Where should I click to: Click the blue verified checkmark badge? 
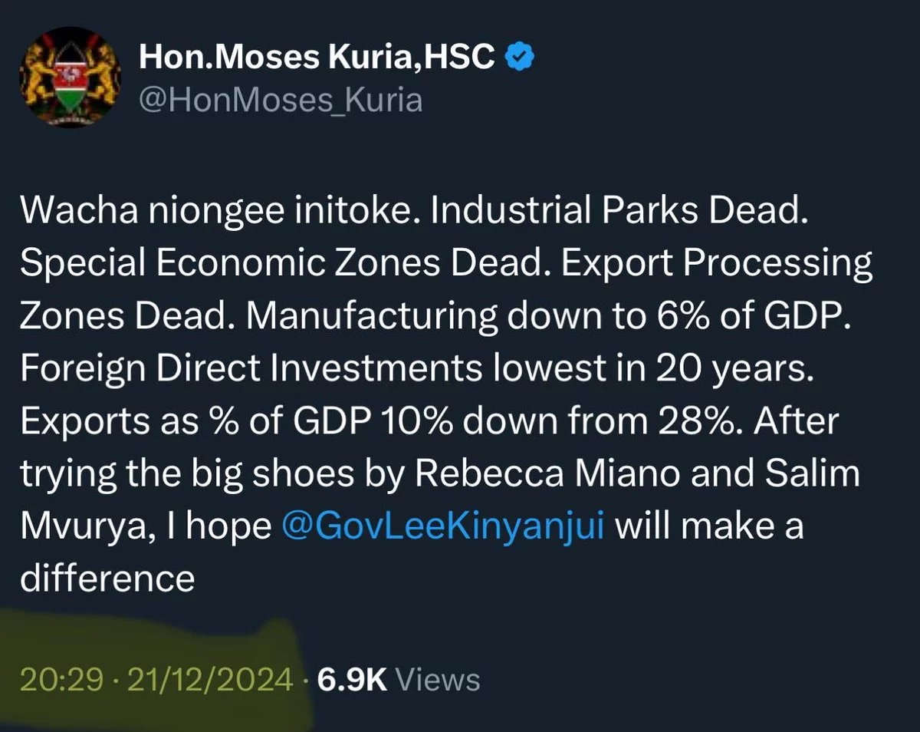521,59
